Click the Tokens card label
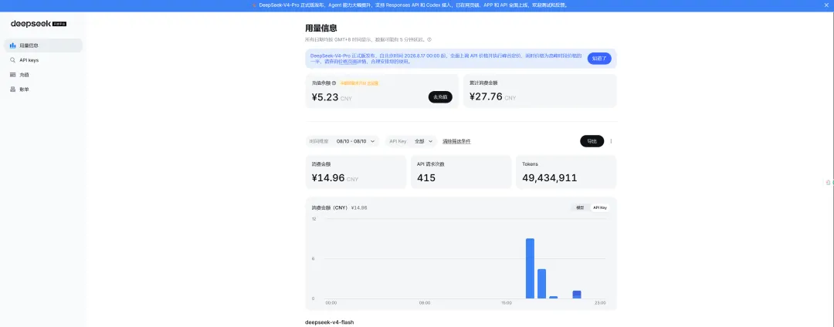The image size is (834, 327). 530,164
